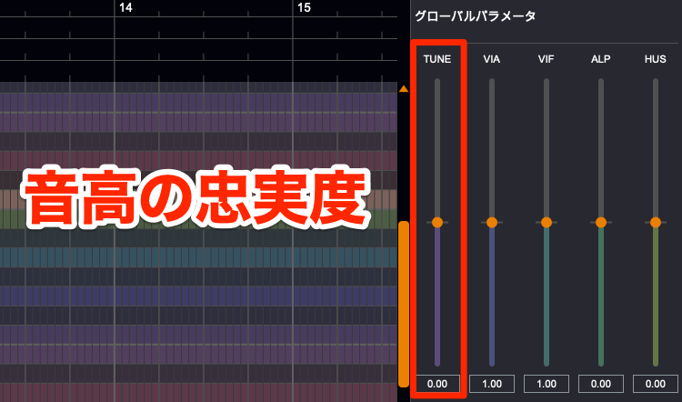Click the TUNE slider knob

click(437, 222)
